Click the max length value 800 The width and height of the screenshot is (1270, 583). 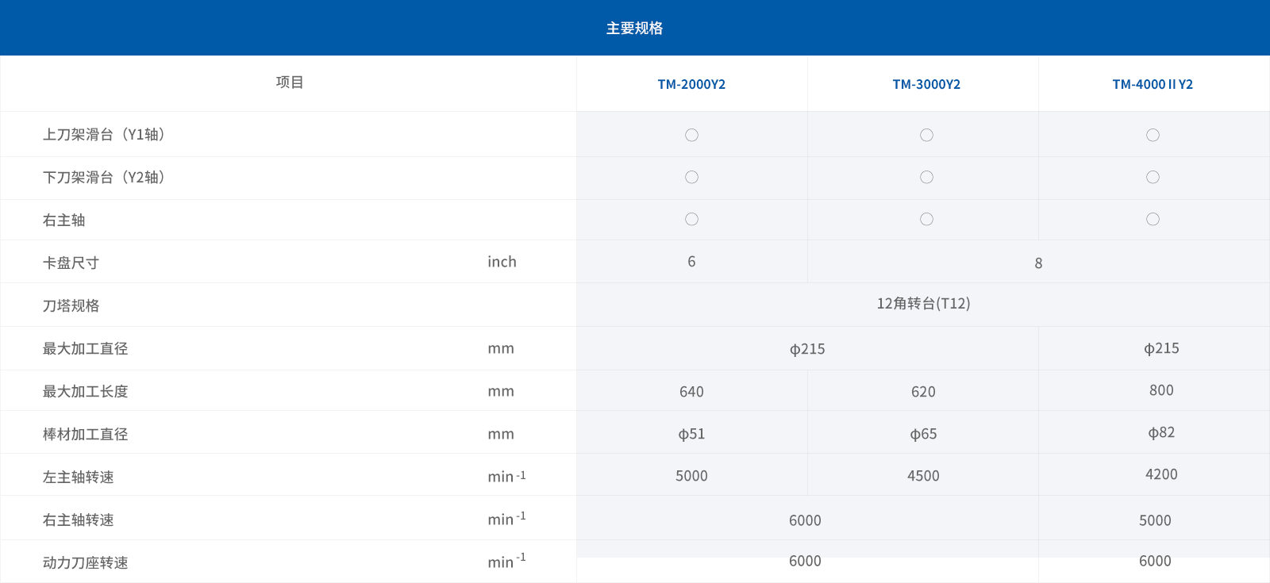(1161, 390)
